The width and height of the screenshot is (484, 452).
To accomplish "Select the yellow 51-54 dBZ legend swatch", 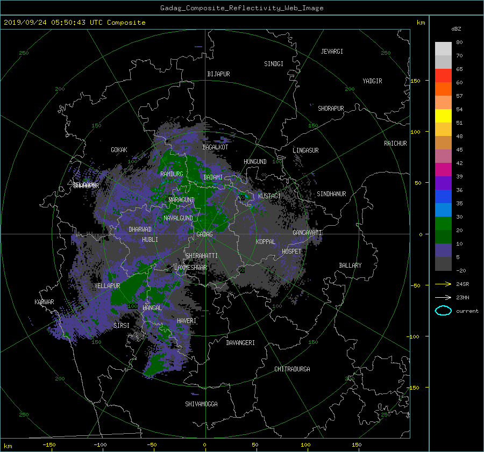I will (x=443, y=116).
